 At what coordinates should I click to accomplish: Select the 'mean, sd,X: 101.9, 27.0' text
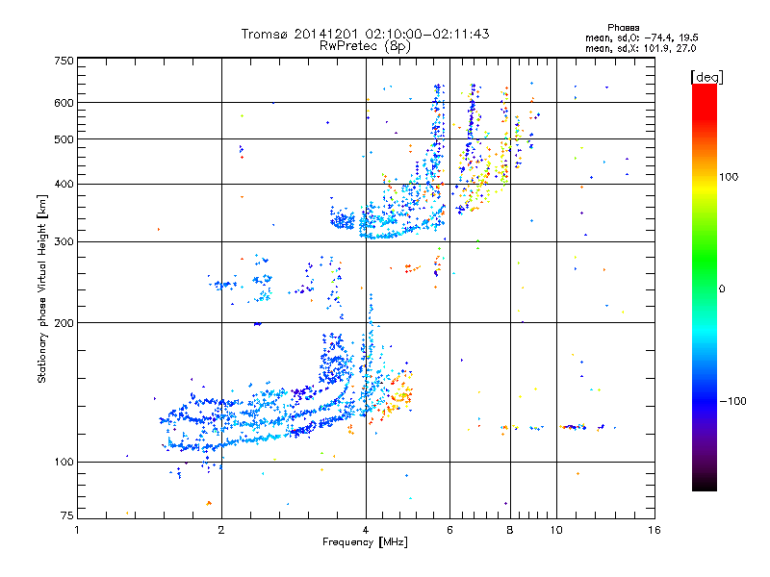(640, 48)
